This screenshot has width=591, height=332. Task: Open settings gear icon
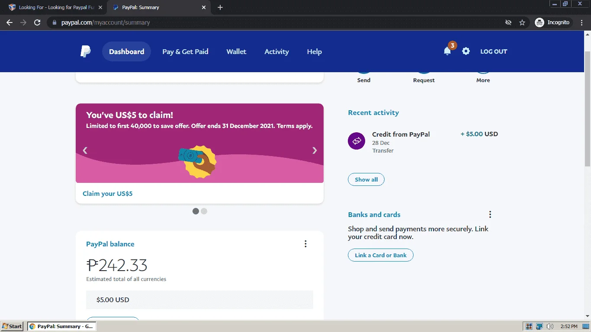466,51
